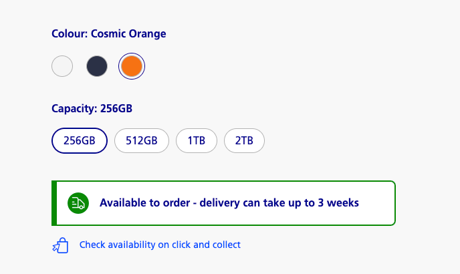Click the Capacity: 256GB heading

[x=92, y=108]
